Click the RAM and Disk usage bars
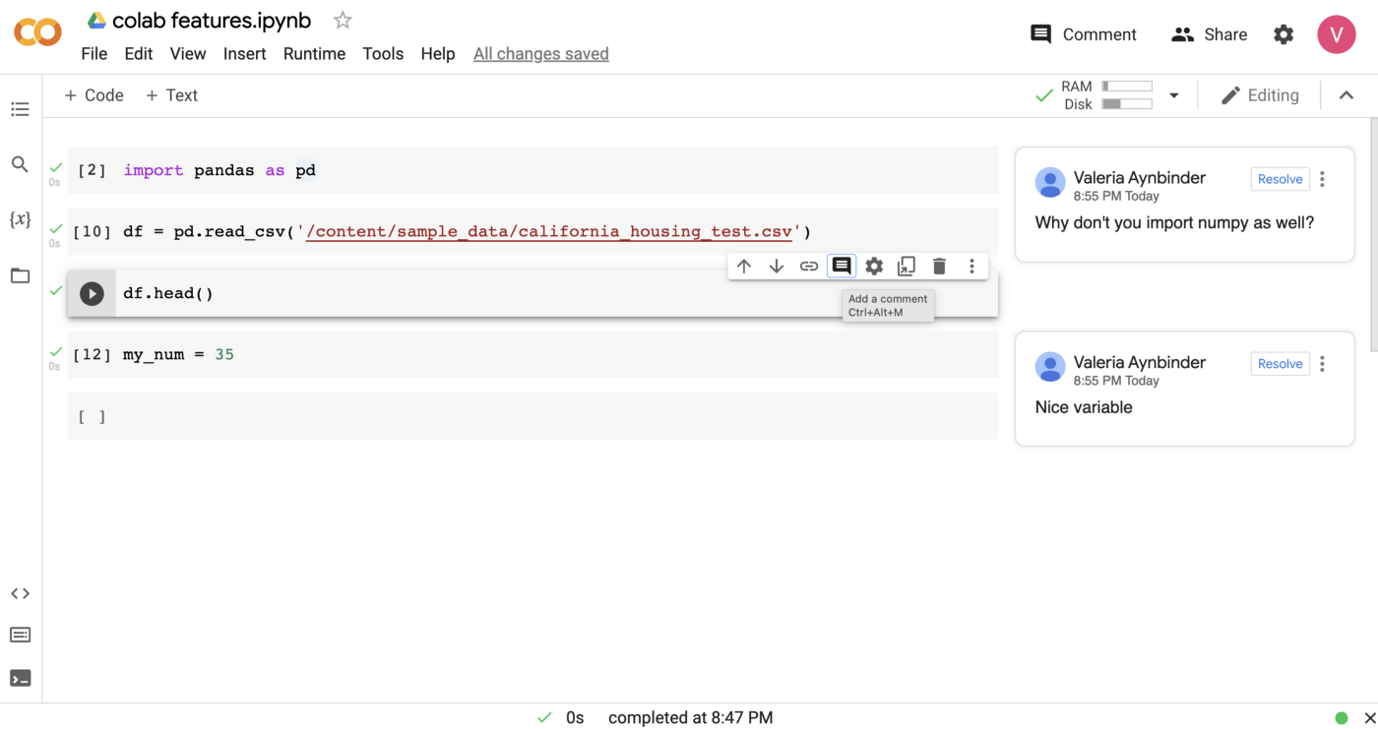The height and width of the screenshot is (729, 1378). click(1106, 95)
